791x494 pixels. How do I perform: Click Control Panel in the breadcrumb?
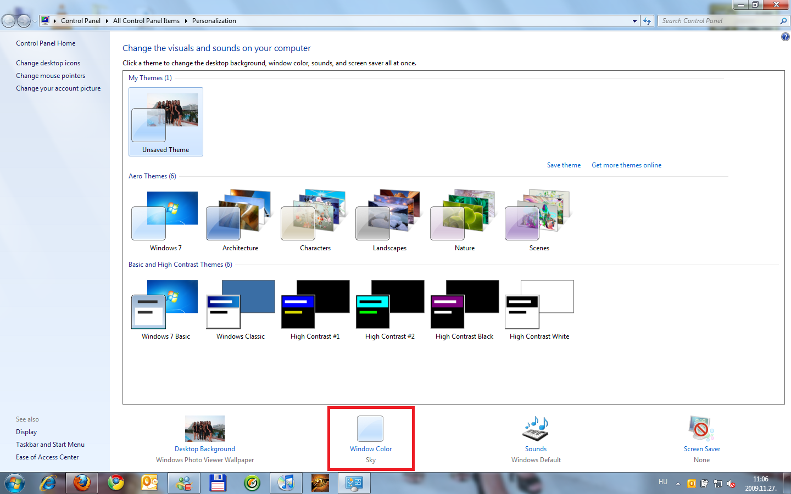tap(81, 21)
